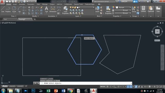Select the Line tool
Viewport: 165px width, 93px height.
[x=3, y=9]
